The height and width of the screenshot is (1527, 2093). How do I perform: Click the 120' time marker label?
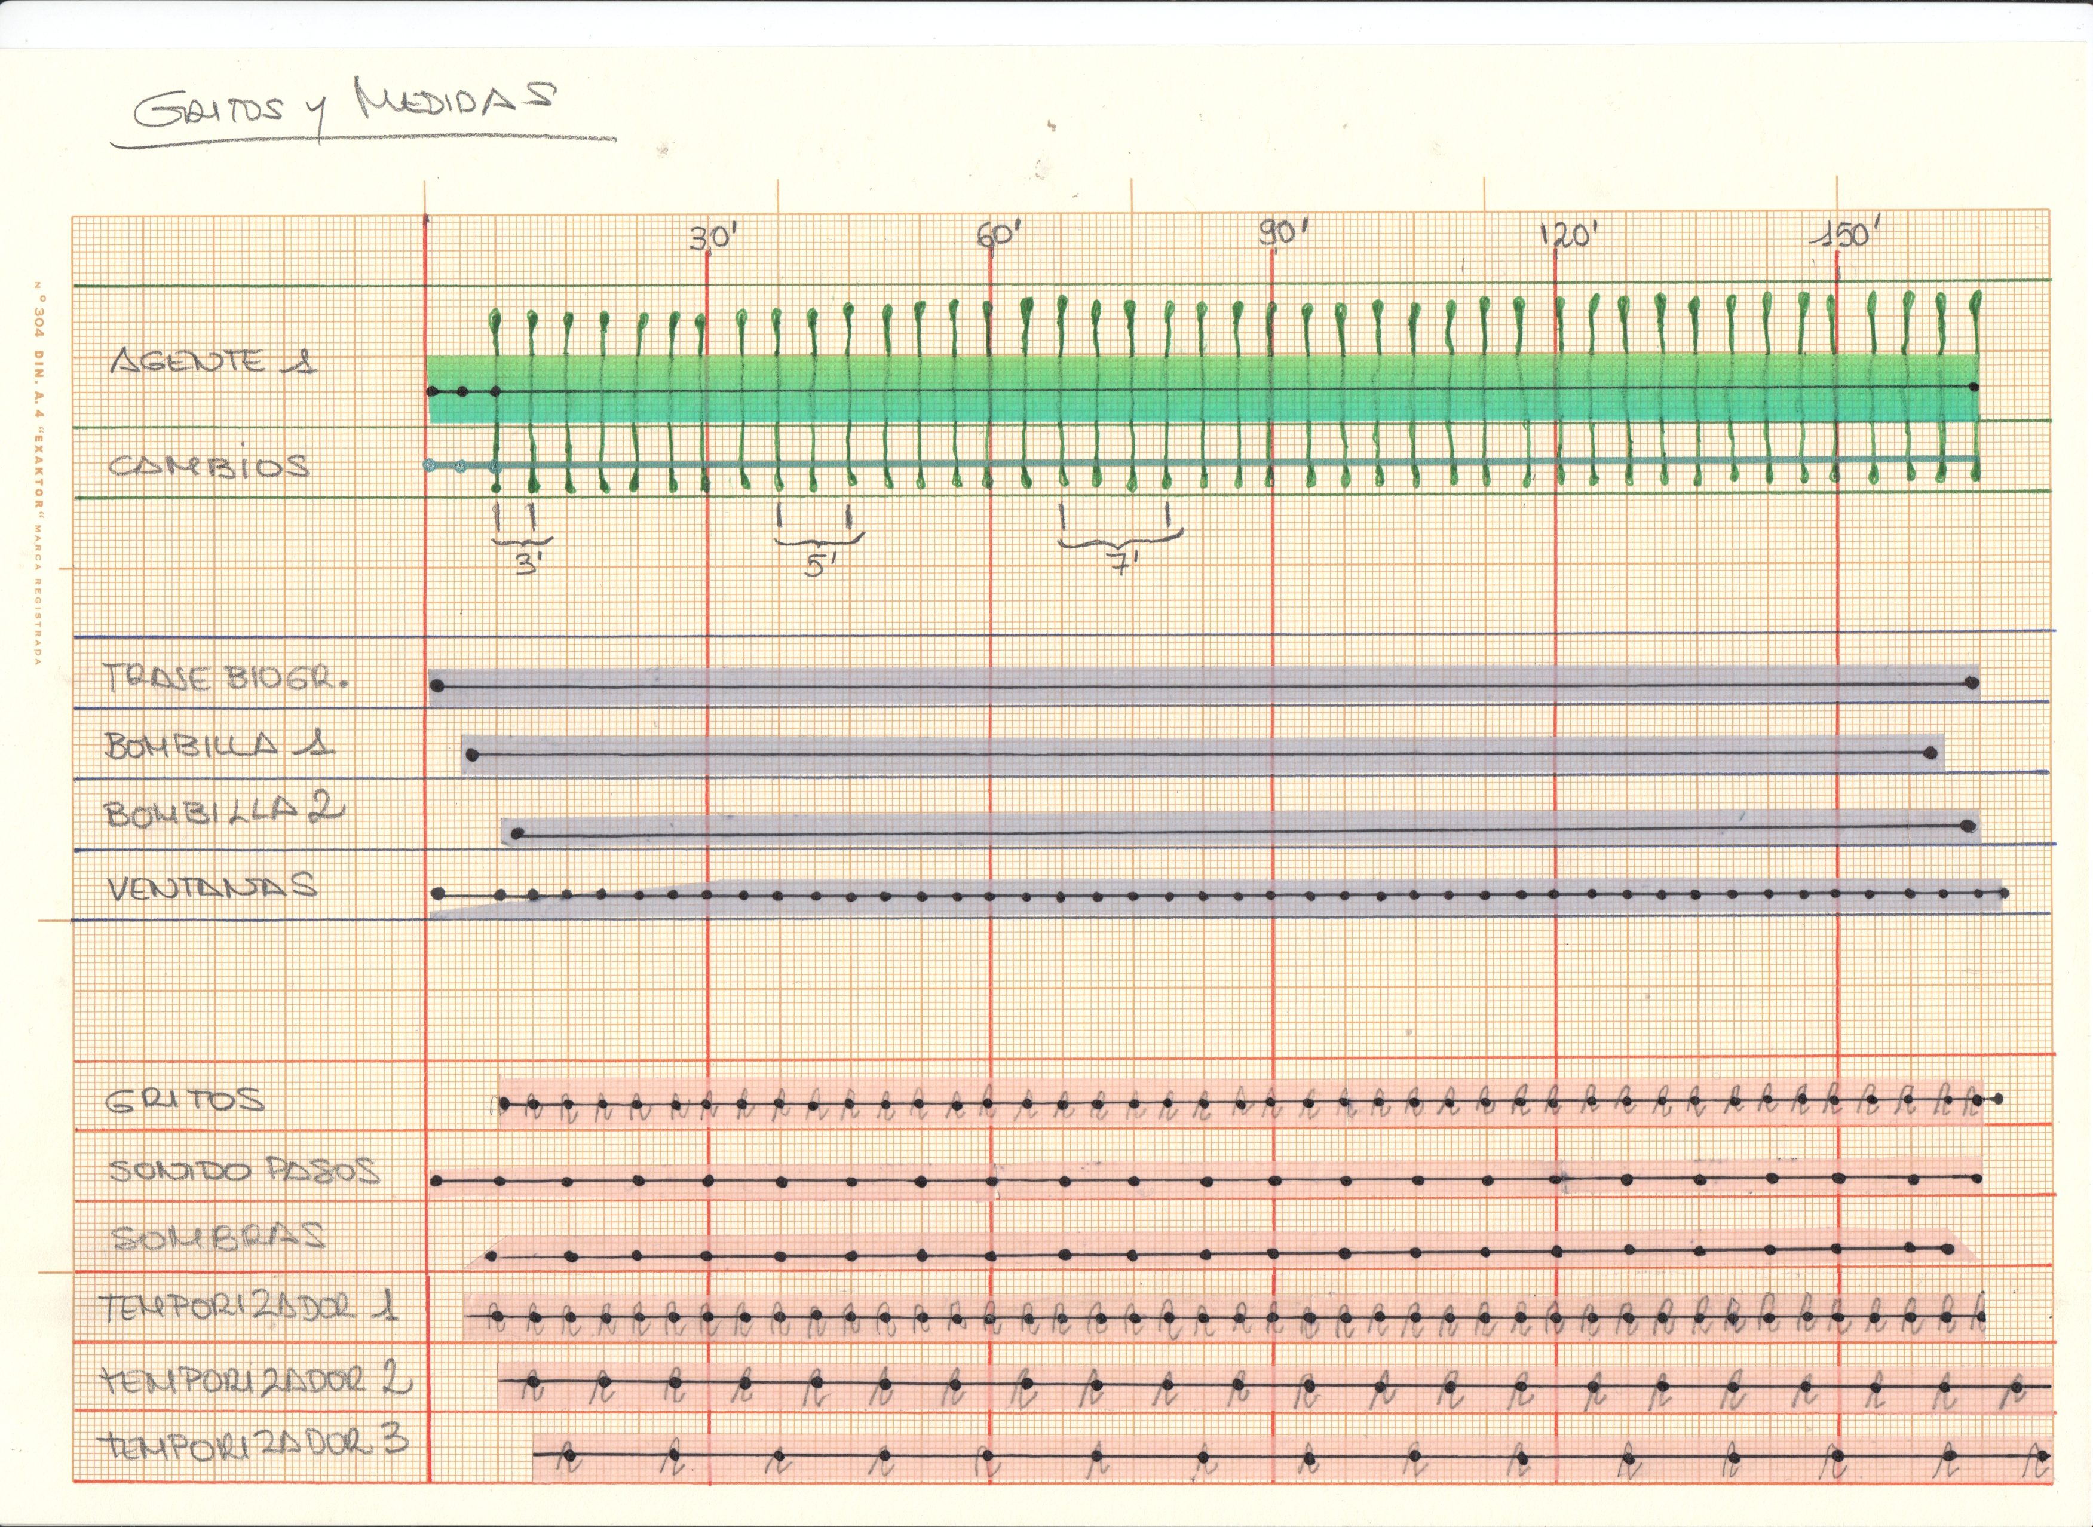point(1569,235)
